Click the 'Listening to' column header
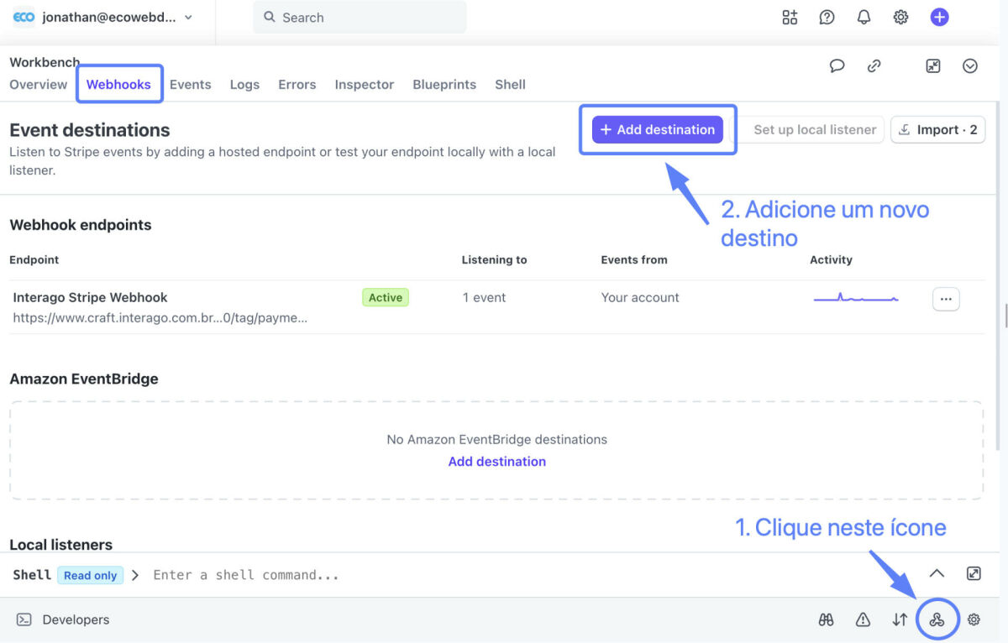The height and width of the screenshot is (643, 1008). pos(494,259)
